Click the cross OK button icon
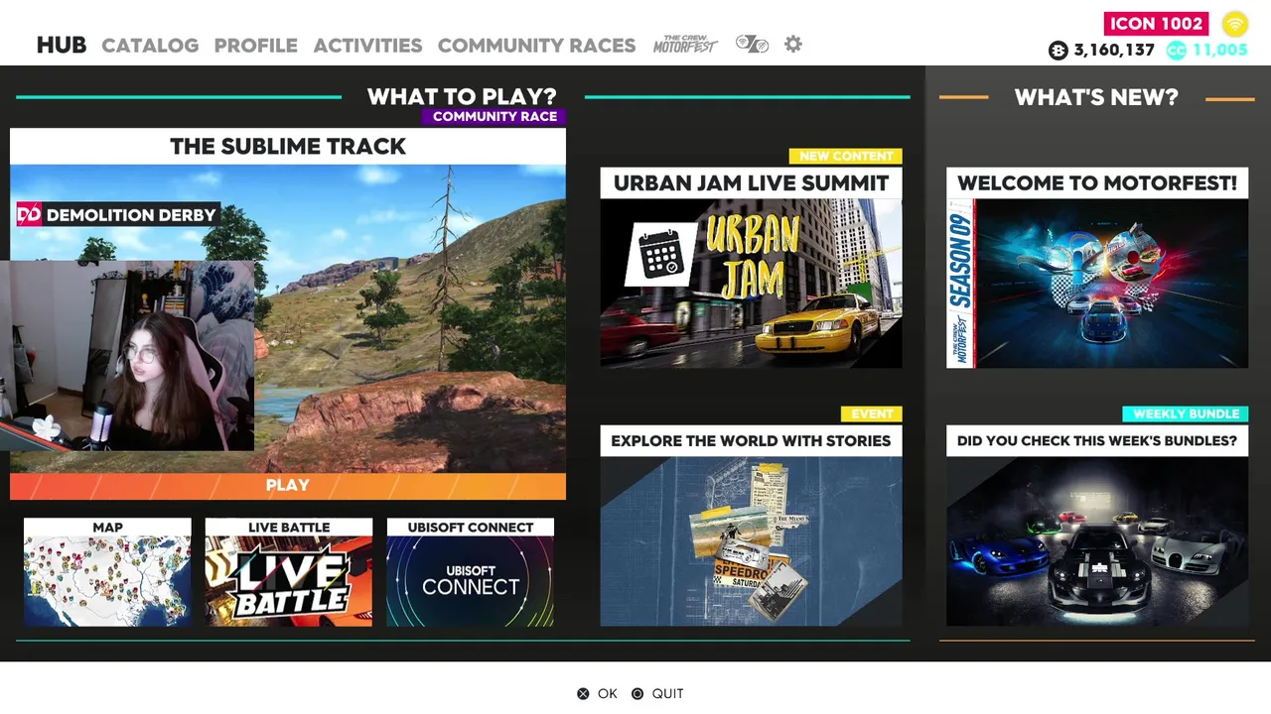Image resolution: width=1271 pixels, height=714 pixels. coord(583,694)
